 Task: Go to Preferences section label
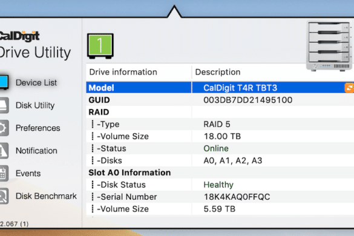38,128
